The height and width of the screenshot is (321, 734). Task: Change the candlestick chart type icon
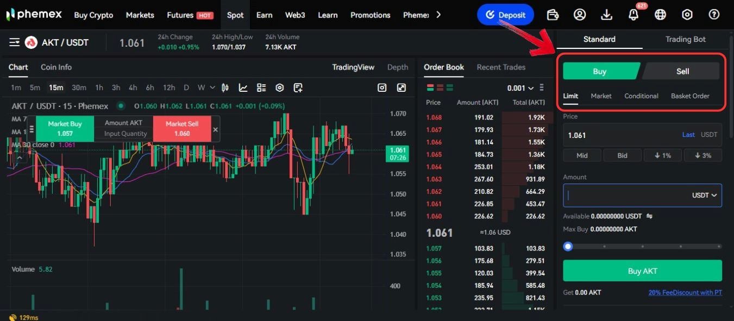pyautogui.click(x=225, y=87)
